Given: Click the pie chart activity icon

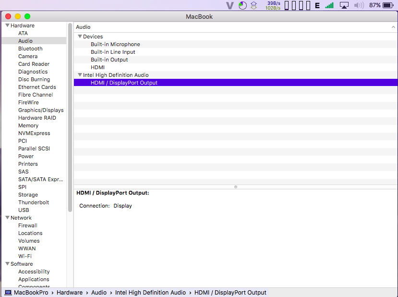Looking at the screenshot, I should (242, 5).
